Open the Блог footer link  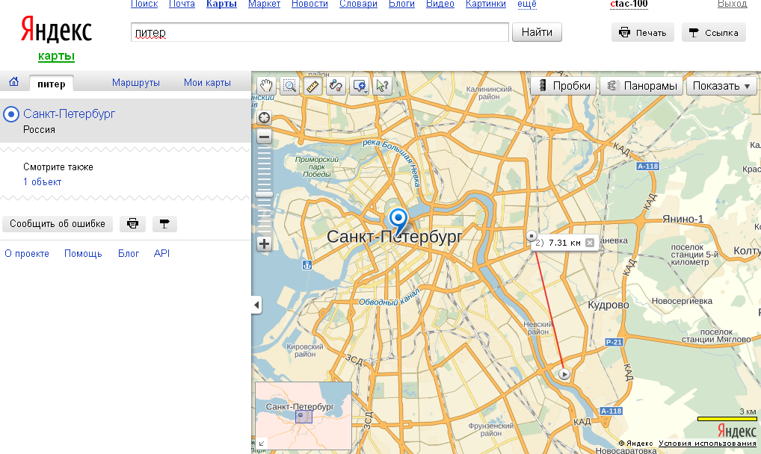(x=129, y=253)
